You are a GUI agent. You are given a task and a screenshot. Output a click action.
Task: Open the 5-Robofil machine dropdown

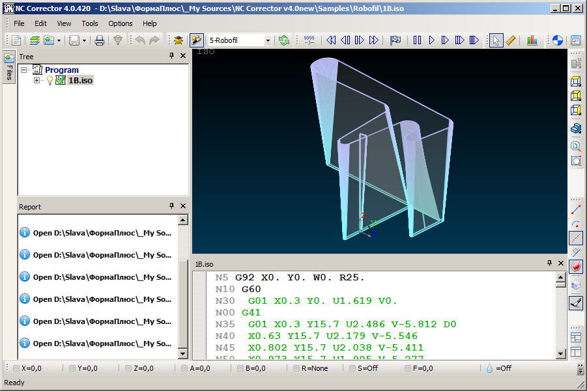pos(268,40)
